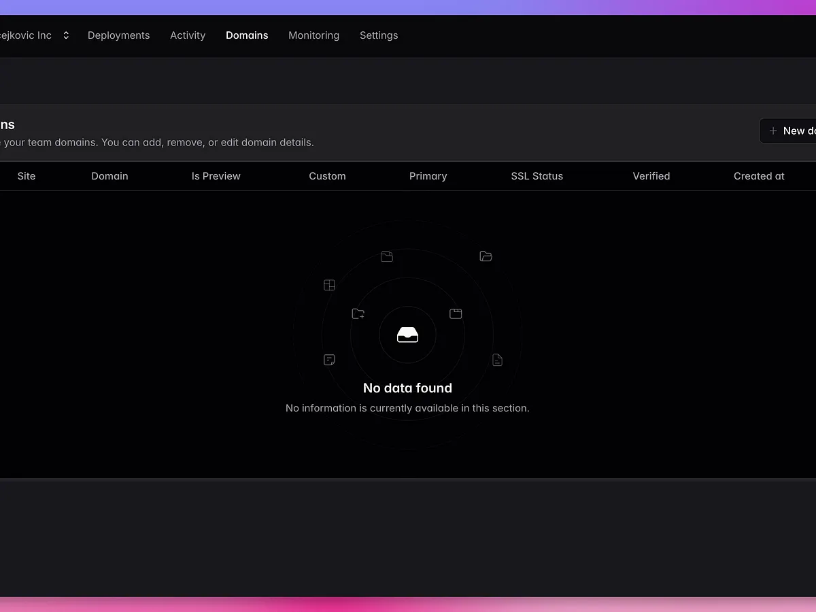Click the inbox icon in the empty state

click(407, 335)
